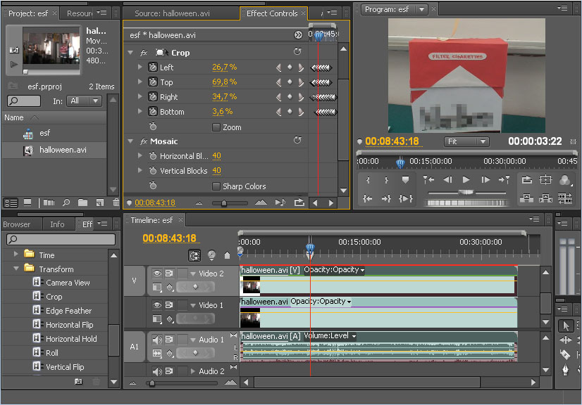Toggle Video 1 track eye visibility

(x=157, y=304)
